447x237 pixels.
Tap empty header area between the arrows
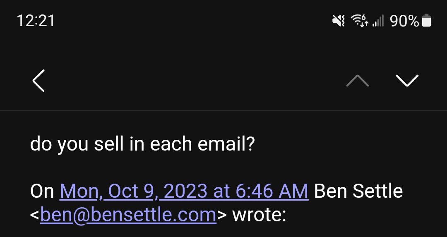pos(195,81)
